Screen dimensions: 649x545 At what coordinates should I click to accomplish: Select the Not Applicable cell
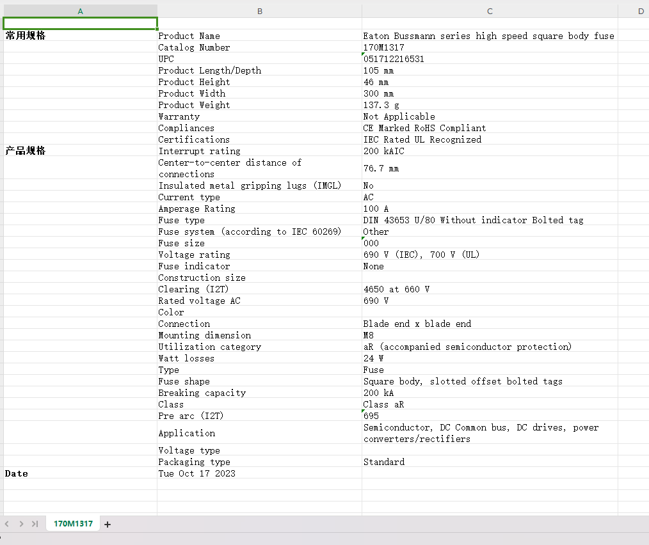click(490, 116)
